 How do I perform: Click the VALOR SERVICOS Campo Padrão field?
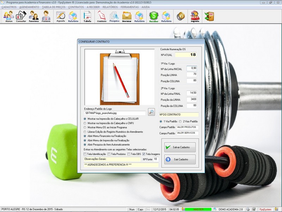click(187, 133)
